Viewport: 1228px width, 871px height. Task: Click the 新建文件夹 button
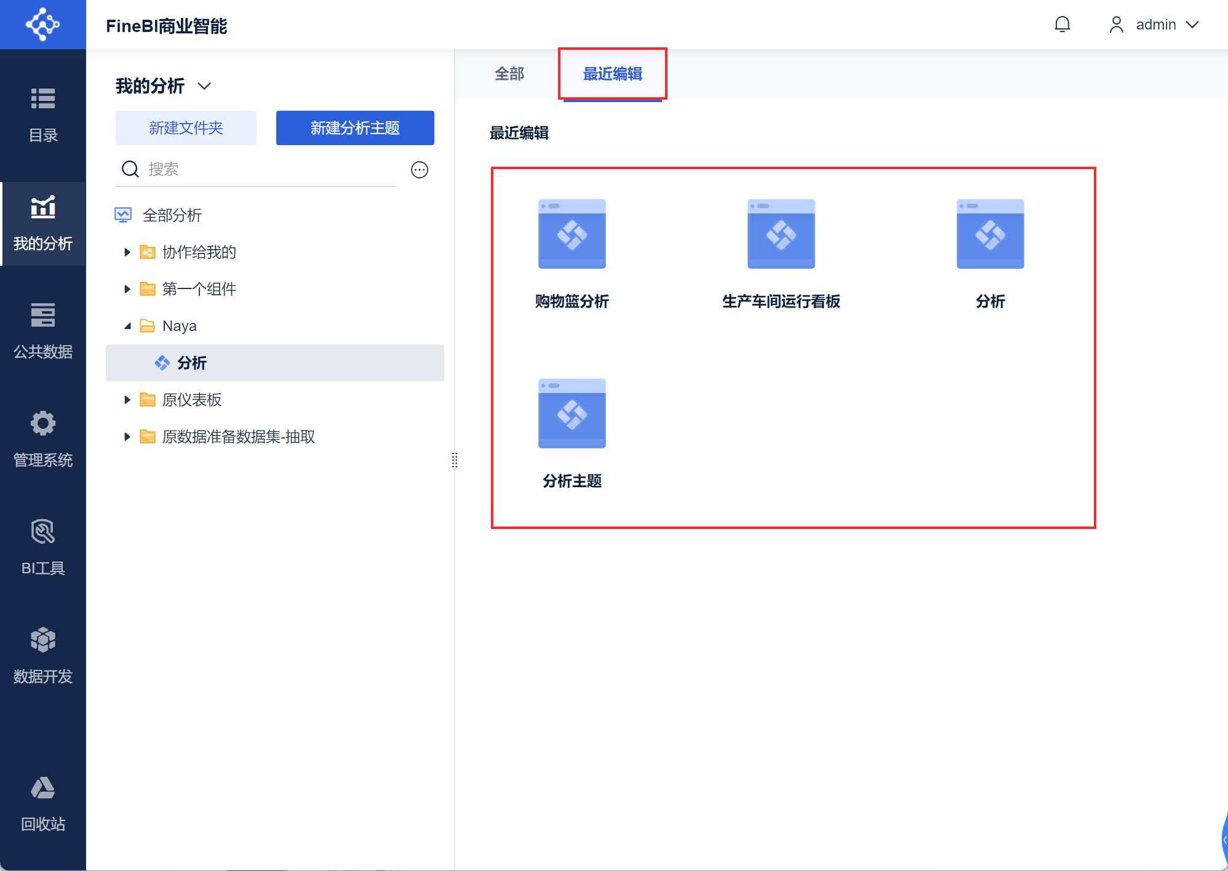pyautogui.click(x=186, y=128)
